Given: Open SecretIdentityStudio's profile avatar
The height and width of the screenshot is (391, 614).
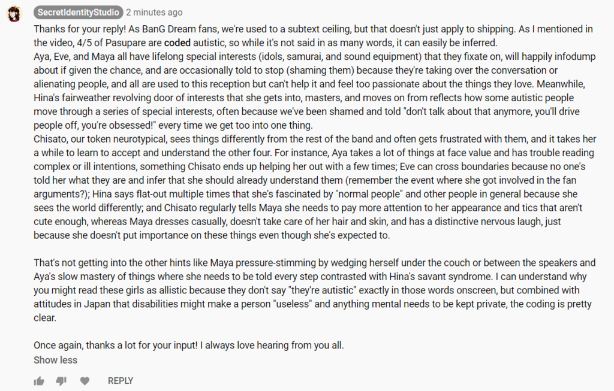Looking at the screenshot, I should click(x=14, y=15).
